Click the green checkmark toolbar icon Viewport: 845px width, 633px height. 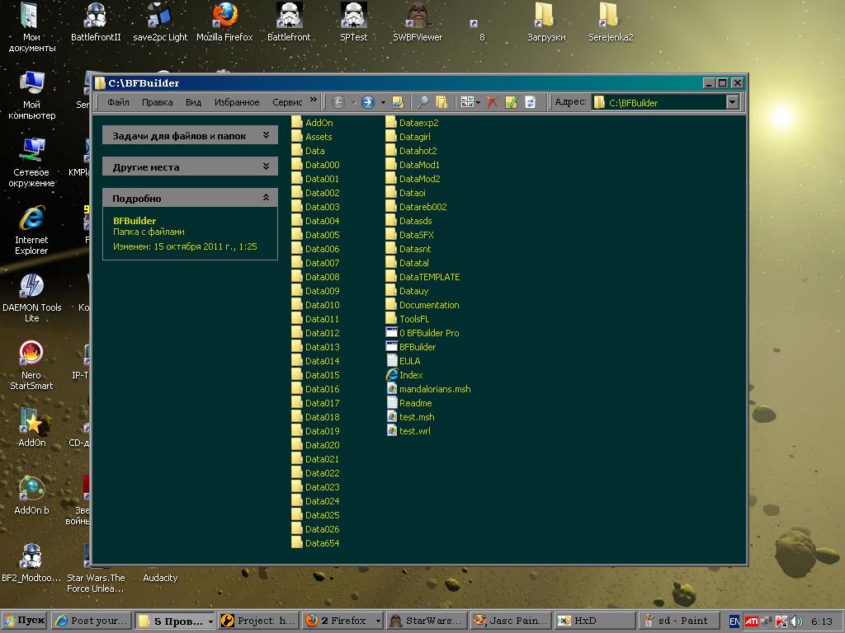tap(511, 101)
